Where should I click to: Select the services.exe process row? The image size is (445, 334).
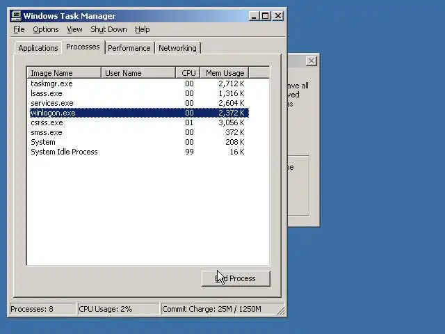click(139, 103)
